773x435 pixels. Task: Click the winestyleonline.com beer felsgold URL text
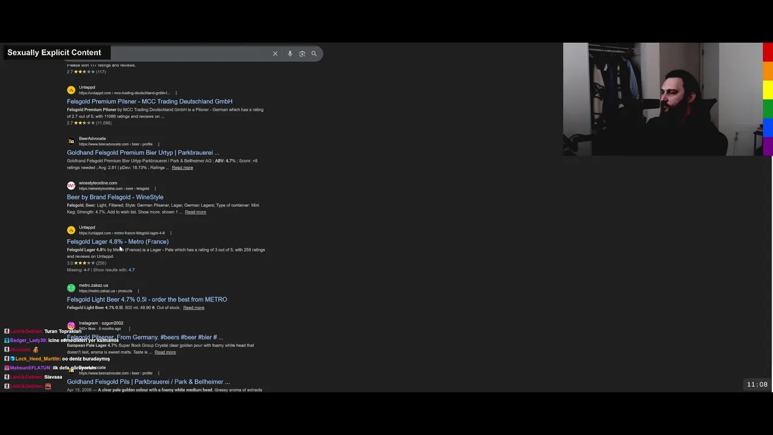[x=114, y=188]
